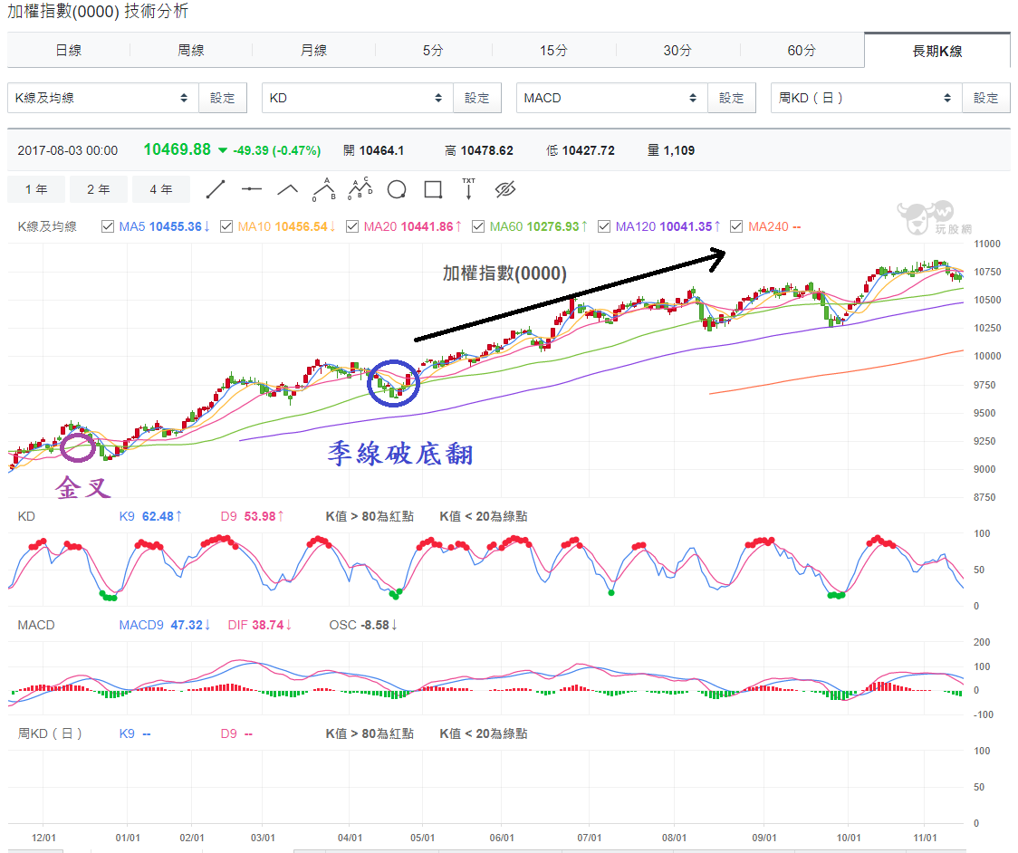
Task: Click the MA5 10455.36 value label
Action: pos(164,226)
